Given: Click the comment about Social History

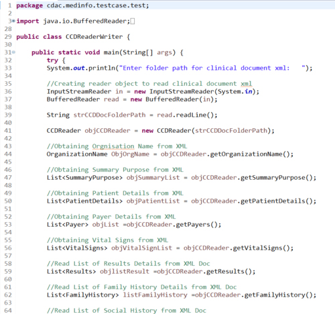Looking at the screenshot, I should [x=127, y=311].
